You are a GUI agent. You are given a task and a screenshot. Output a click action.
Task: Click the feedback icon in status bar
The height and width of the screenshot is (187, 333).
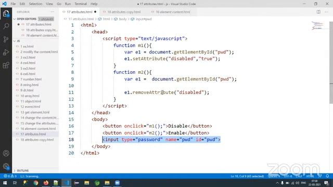[x=320, y=176]
